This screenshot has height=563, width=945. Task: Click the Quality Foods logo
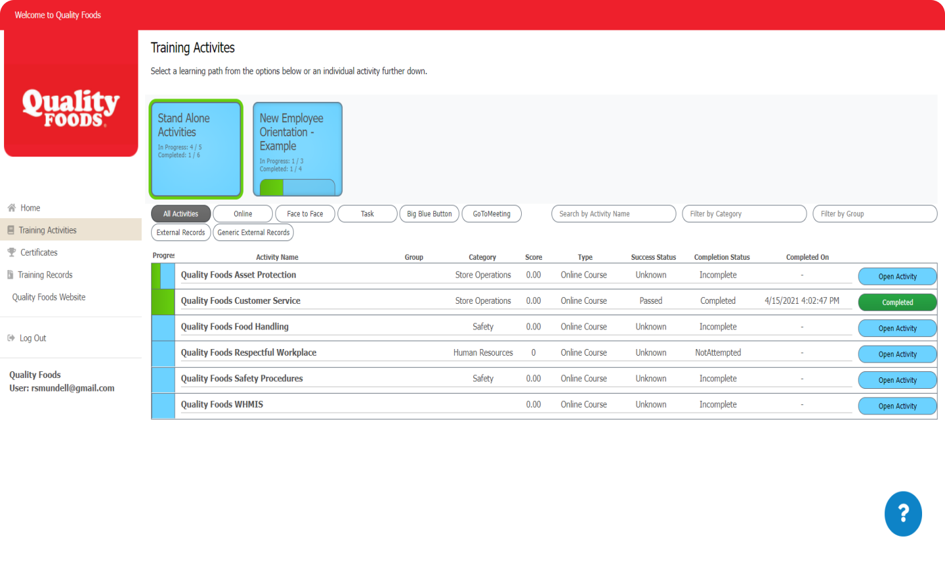(x=71, y=109)
